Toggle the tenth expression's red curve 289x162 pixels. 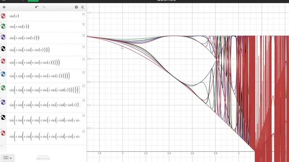(3, 133)
